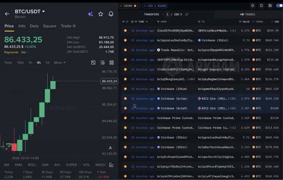Open the USD column filter
Screen dimensions: 283x180
tap(272, 22)
